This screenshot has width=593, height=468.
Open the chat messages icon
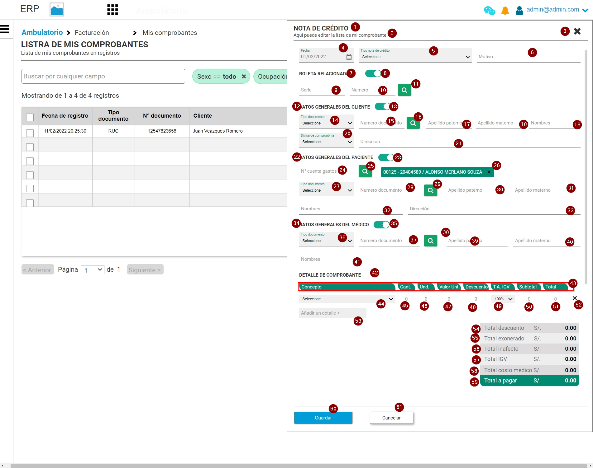(489, 11)
